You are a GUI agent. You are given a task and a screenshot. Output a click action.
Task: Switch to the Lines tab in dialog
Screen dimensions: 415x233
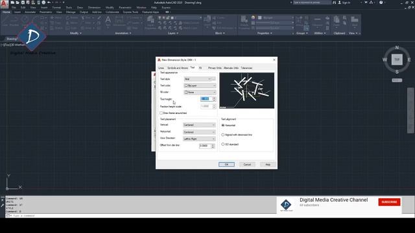tap(161, 68)
